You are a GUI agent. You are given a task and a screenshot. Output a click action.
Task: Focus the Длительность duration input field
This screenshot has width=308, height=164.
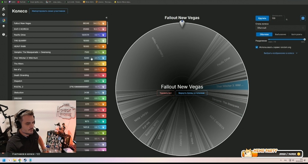point(277,18)
